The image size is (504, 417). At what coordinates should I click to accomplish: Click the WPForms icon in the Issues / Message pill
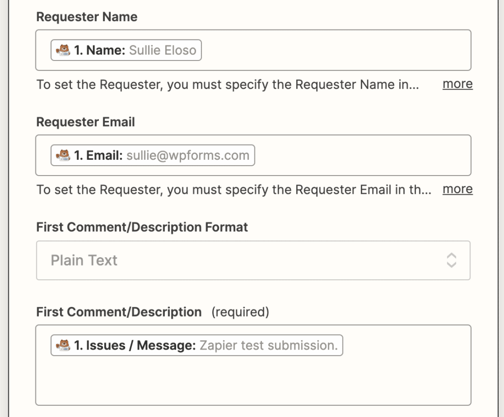(63, 345)
